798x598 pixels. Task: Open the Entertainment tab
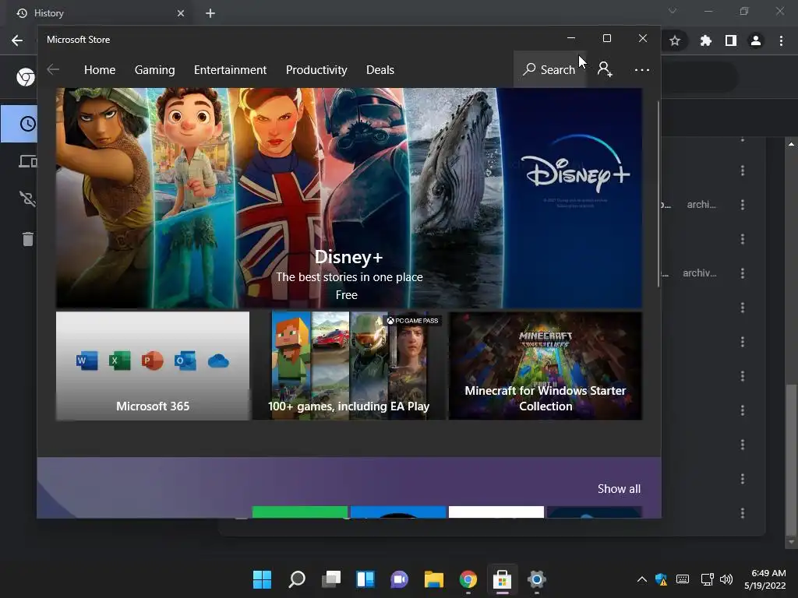[230, 69]
